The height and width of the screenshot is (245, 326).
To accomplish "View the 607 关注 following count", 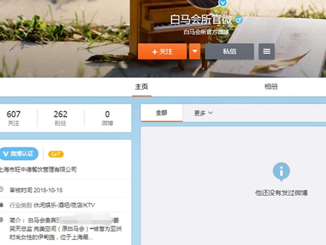I will click(x=14, y=118).
